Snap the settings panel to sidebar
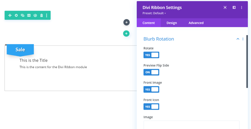251x129 pixels. pyautogui.click(x=234, y=8)
